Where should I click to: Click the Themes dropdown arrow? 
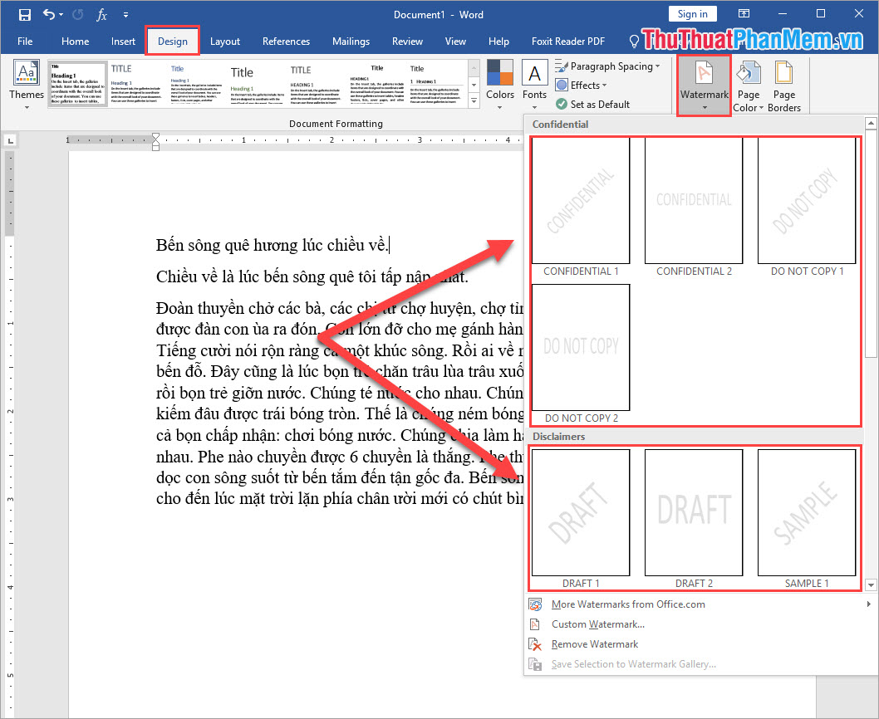pos(27,107)
